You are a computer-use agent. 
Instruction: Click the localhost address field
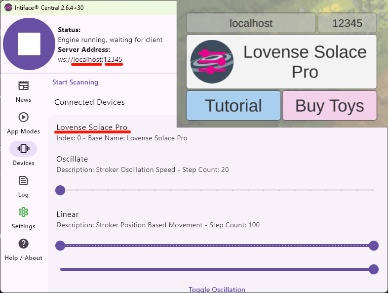click(251, 23)
